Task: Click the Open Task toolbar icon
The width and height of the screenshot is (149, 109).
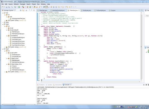Action: (x=37, y=7)
